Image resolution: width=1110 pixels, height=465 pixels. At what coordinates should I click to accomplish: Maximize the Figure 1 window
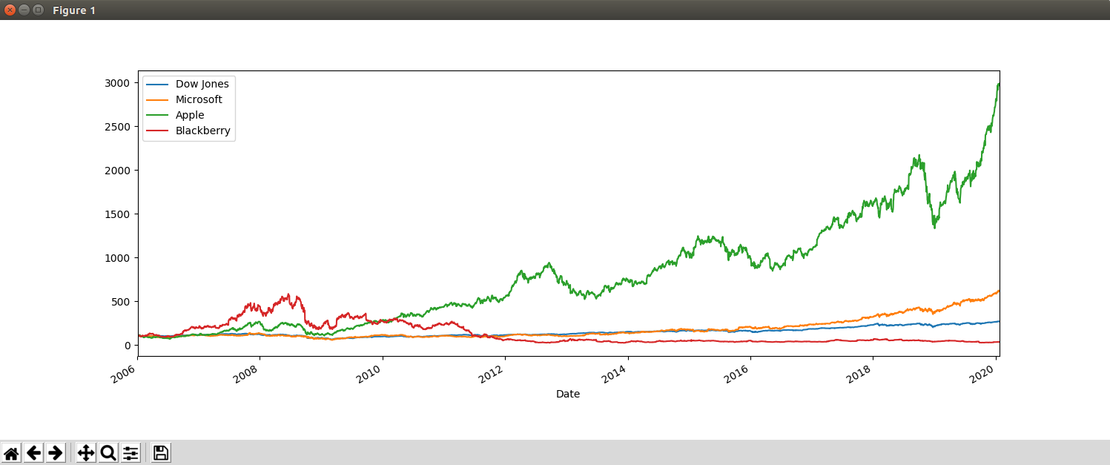37,10
